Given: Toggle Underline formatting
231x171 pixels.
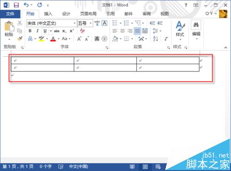Looking at the screenshot, I should (45, 31).
